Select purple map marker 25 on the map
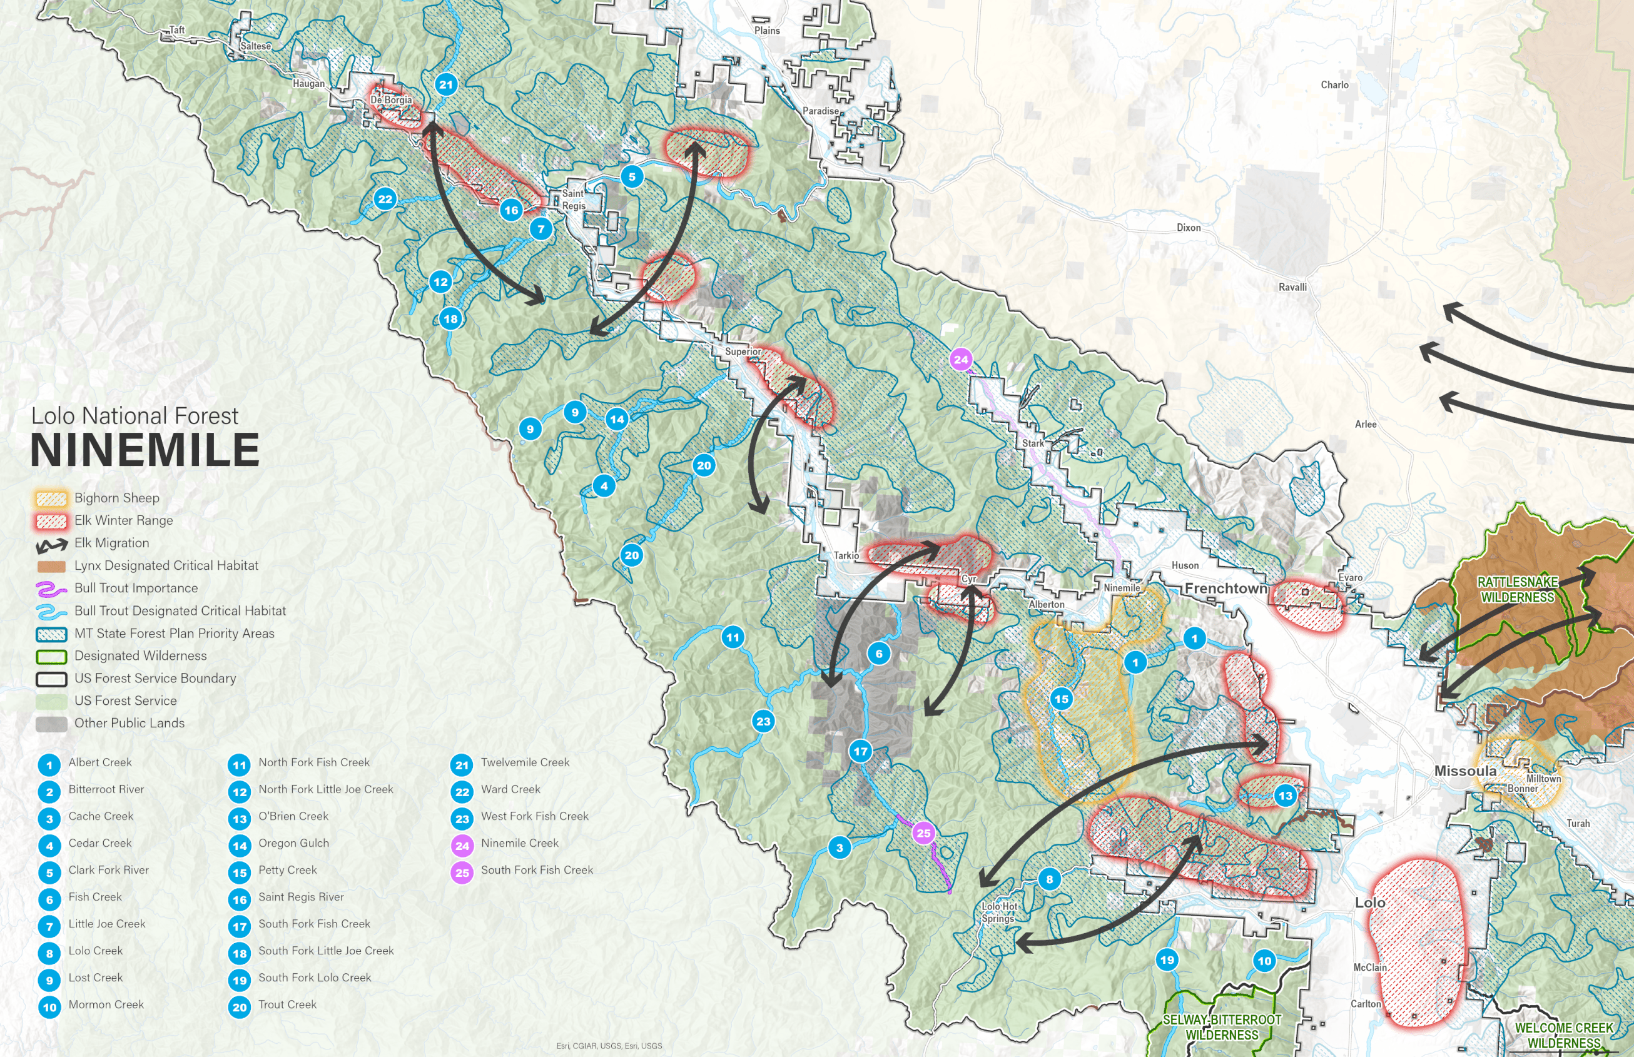Viewport: 1634px width, 1057px height. pyautogui.click(x=924, y=833)
